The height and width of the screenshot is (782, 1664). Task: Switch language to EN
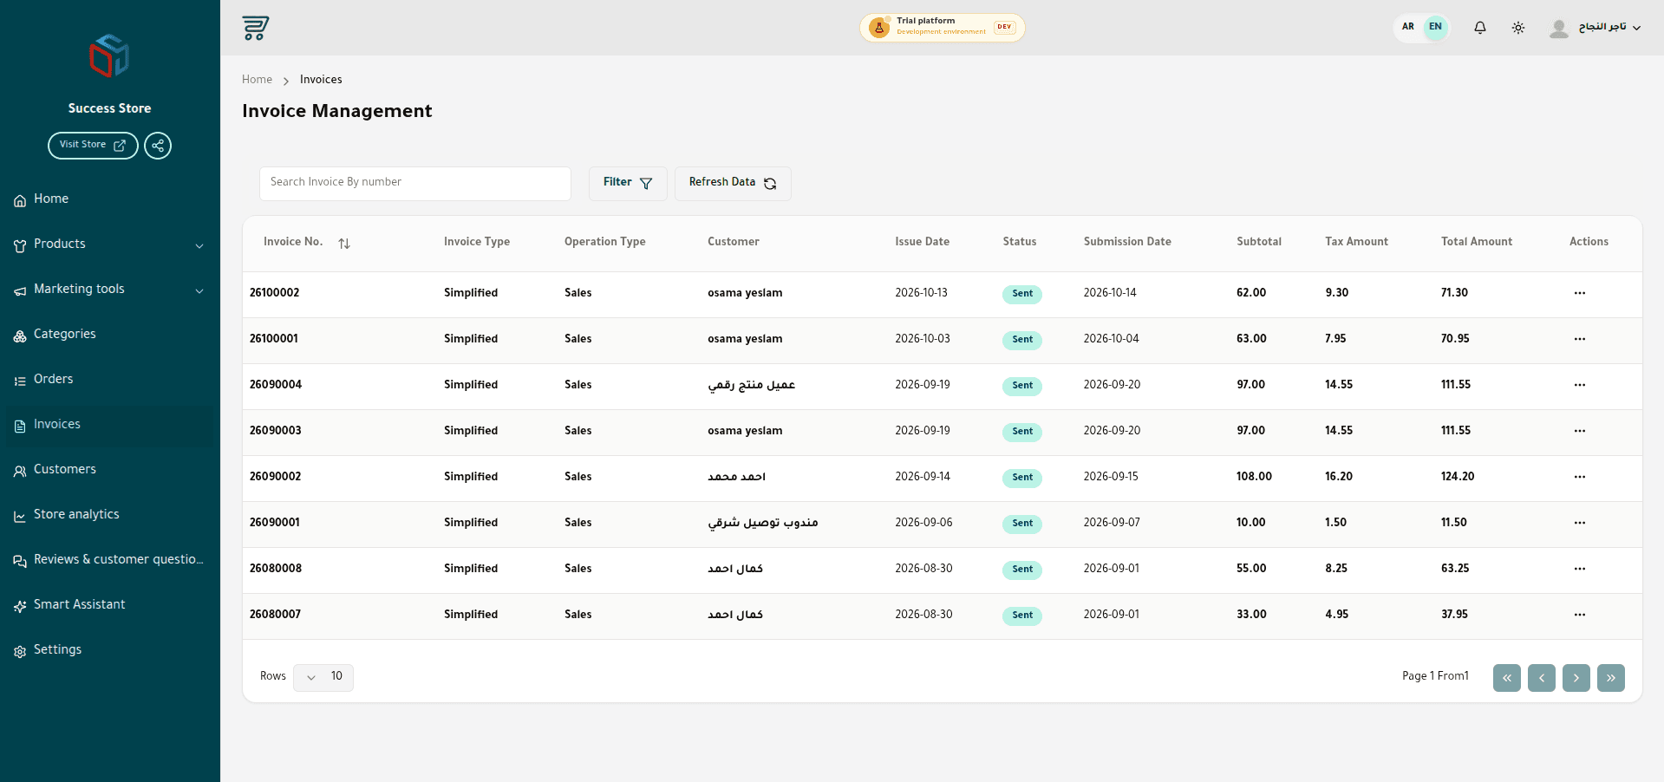pyautogui.click(x=1436, y=27)
